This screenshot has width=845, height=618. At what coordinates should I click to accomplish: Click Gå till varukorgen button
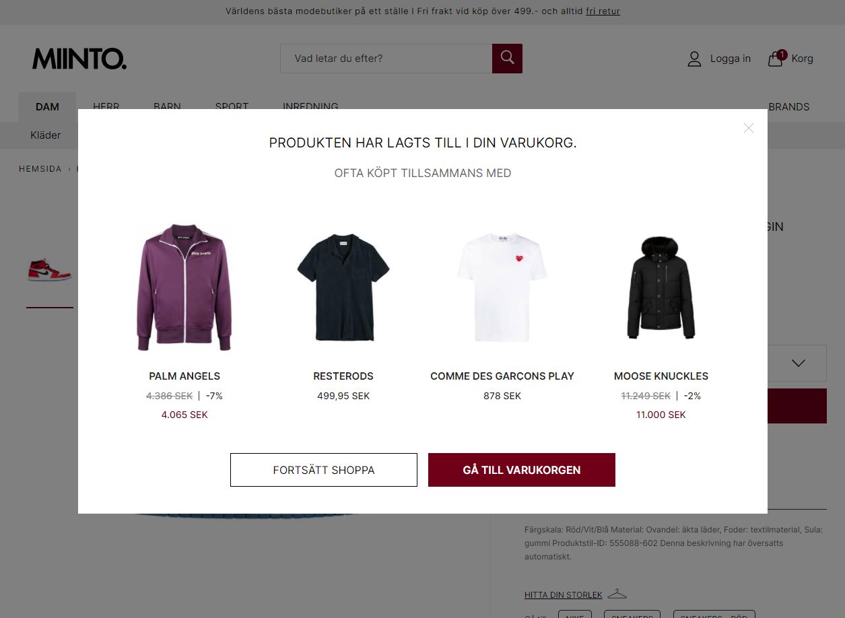pyautogui.click(x=522, y=470)
